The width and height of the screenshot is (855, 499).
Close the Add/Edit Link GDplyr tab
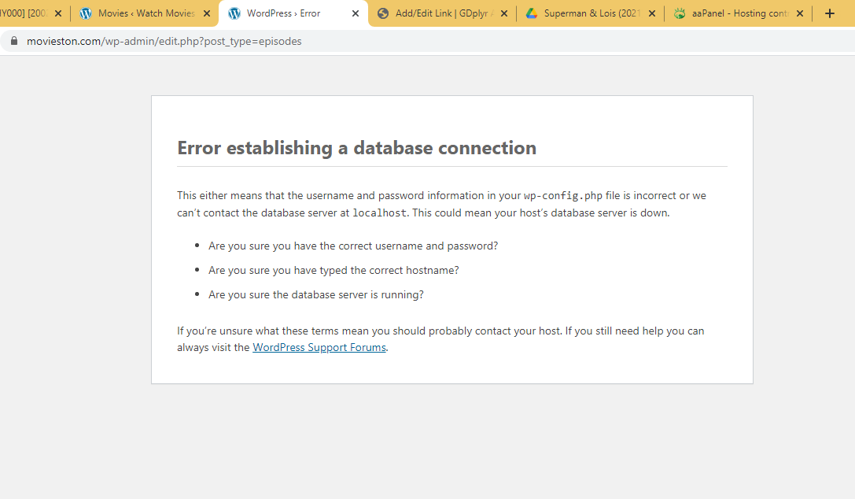click(x=504, y=13)
